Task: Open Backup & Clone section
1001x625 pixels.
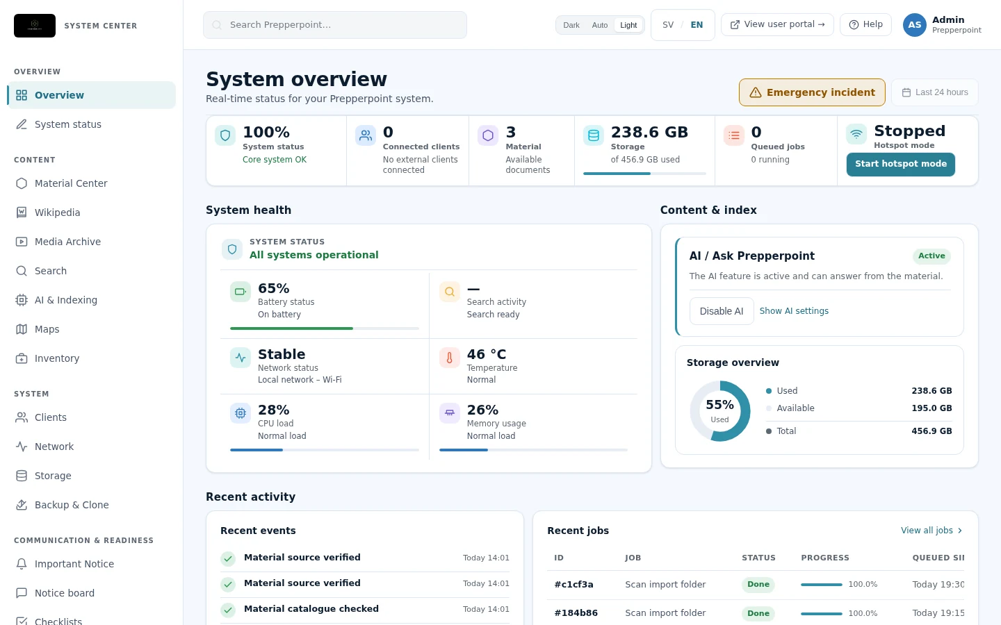Action: [91, 505]
